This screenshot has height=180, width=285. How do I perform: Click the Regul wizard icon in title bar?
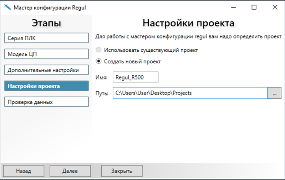click(7, 7)
